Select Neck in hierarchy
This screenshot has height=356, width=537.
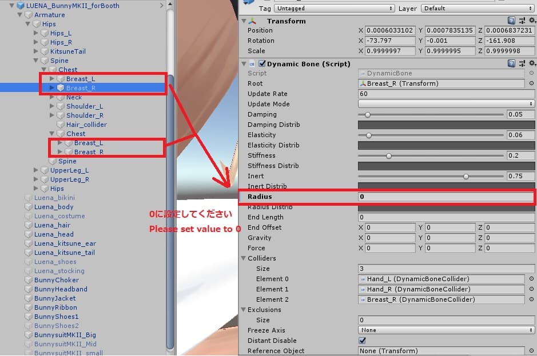click(74, 97)
